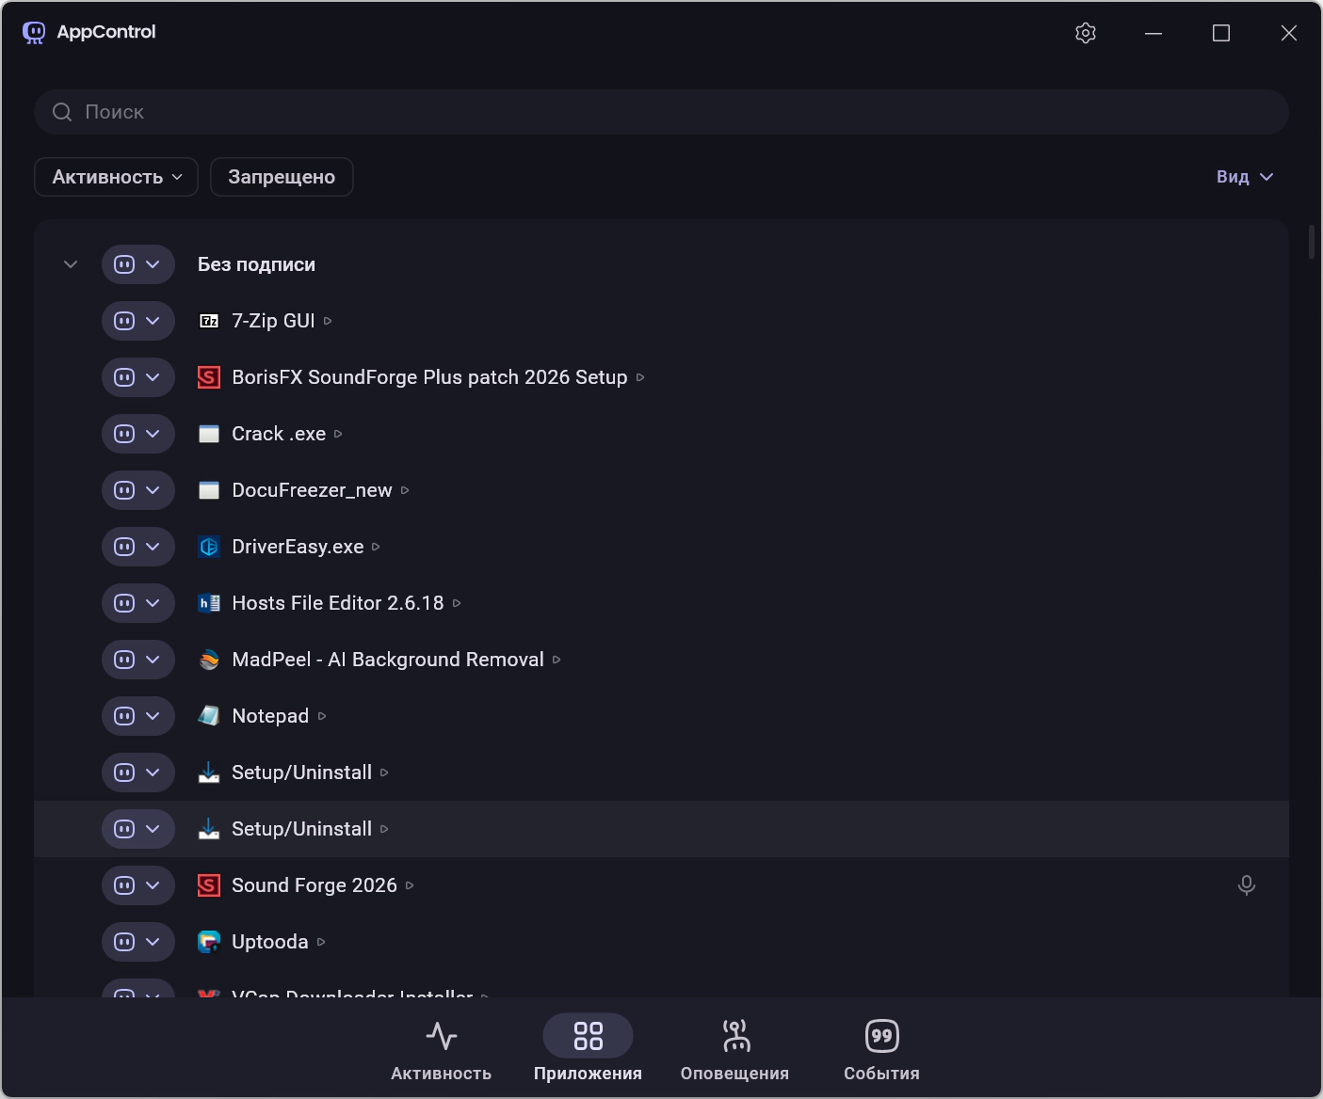Select the Hosts File Editor 2.6.18 name

338,603
